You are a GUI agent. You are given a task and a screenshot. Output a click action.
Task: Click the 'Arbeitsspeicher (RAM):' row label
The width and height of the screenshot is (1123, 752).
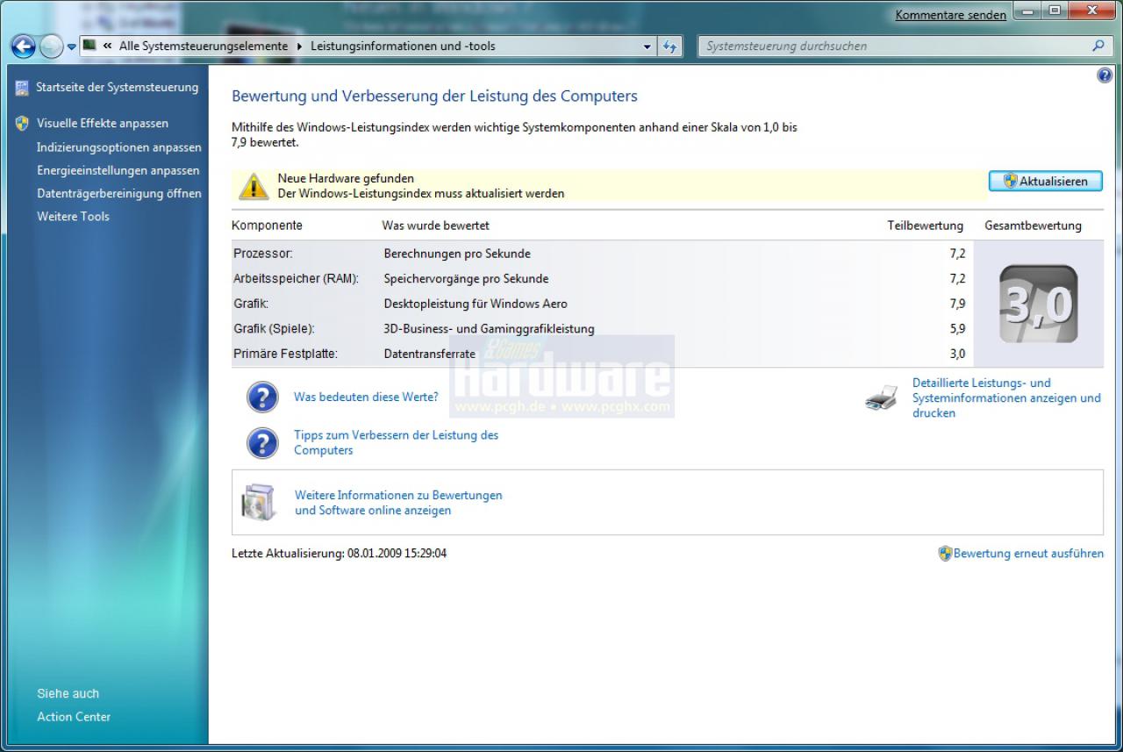(297, 278)
